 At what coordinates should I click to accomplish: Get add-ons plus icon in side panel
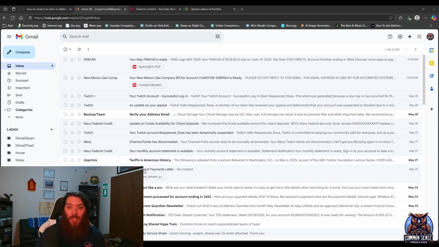(x=431, y=109)
